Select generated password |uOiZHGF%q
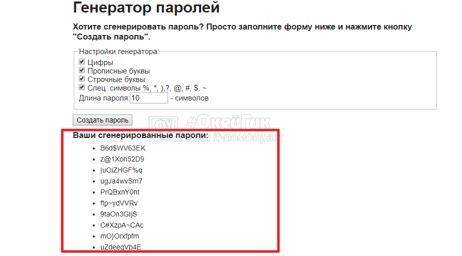 (x=121, y=170)
